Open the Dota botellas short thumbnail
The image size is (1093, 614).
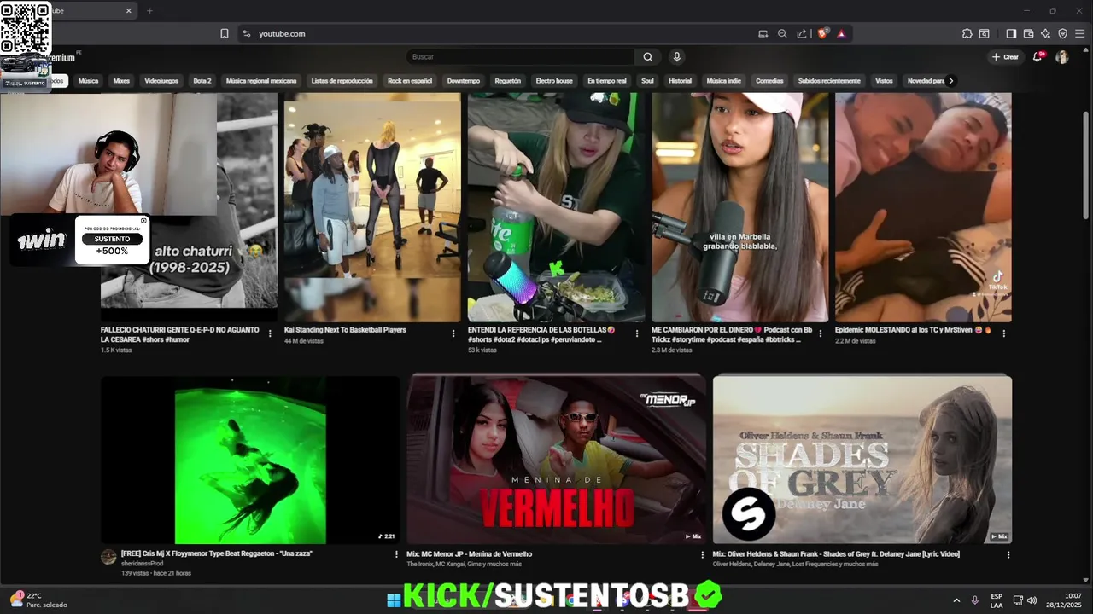coord(556,207)
